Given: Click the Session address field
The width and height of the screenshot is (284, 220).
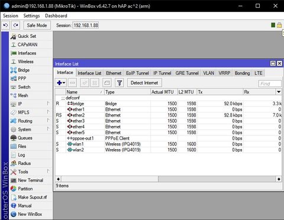Looking at the screenshot, I should pos(86,25).
